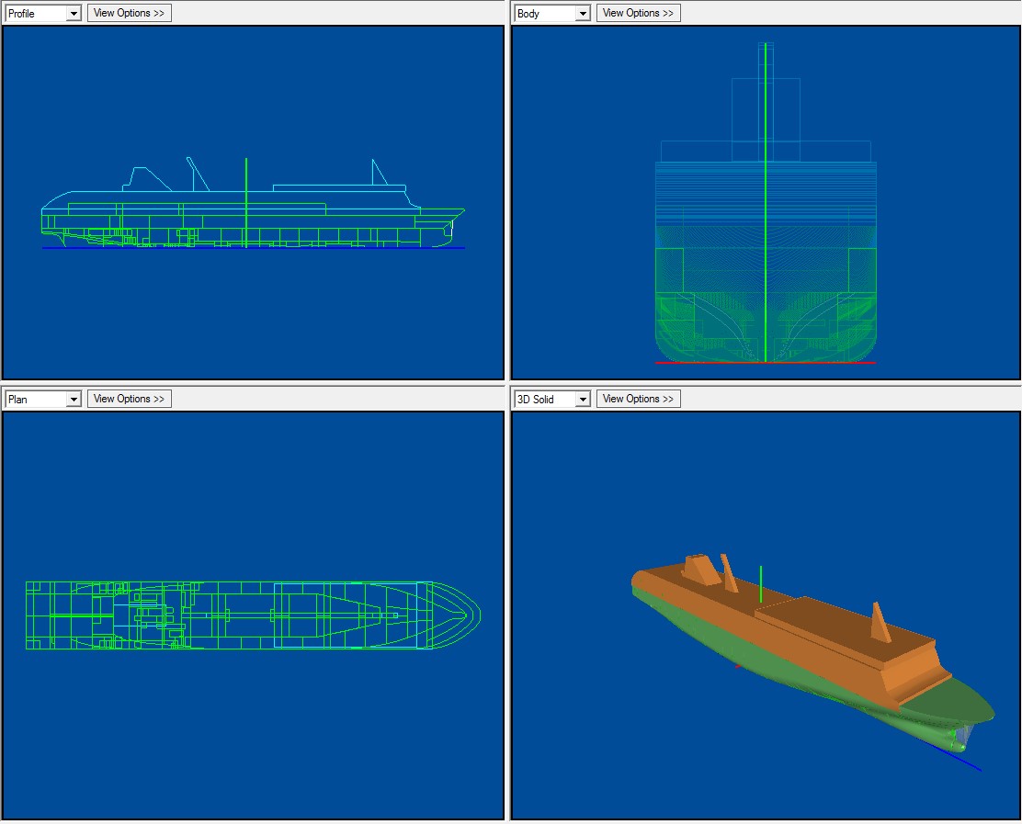This screenshot has height=824, width=1022.
Task: Open the Profile view type dropdown
Action: coord(74,14)
